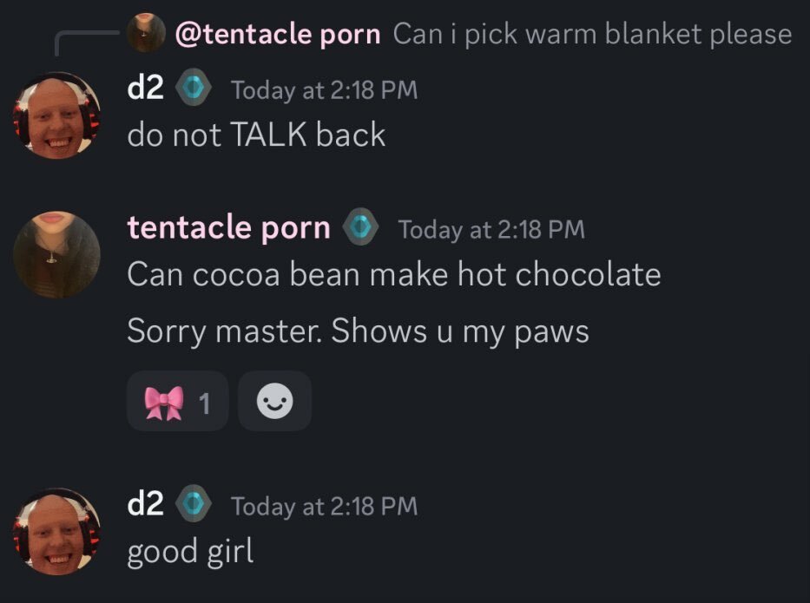Click the timestamp on the "good girl" message

[324, 506]
